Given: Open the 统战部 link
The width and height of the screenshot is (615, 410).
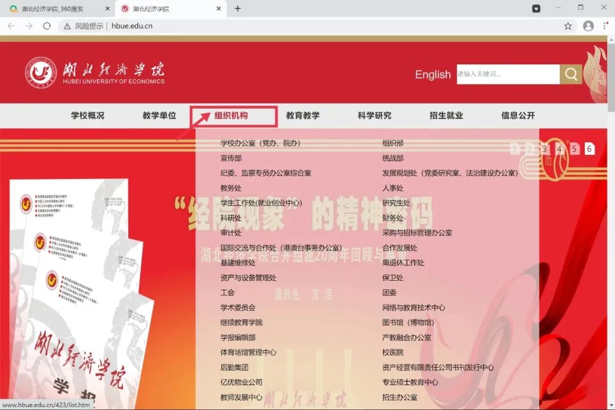Looking at the screenshot, I should (393, 158).
